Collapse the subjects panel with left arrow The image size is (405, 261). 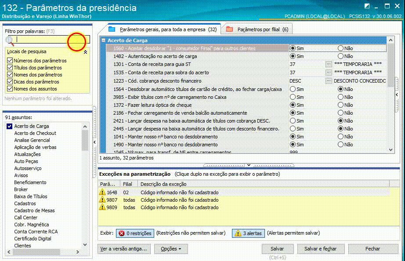(94, 142)
